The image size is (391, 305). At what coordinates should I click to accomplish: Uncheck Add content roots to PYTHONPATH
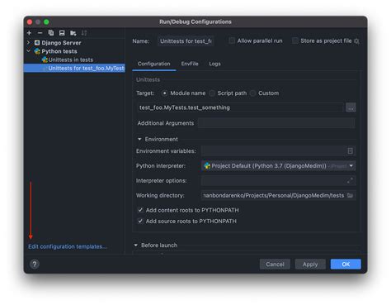[x=140, y=210]
